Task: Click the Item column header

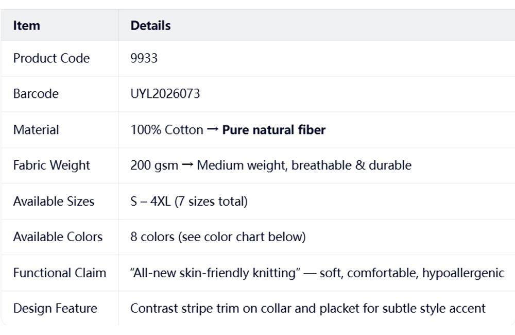Action: (x=27, y=25)
